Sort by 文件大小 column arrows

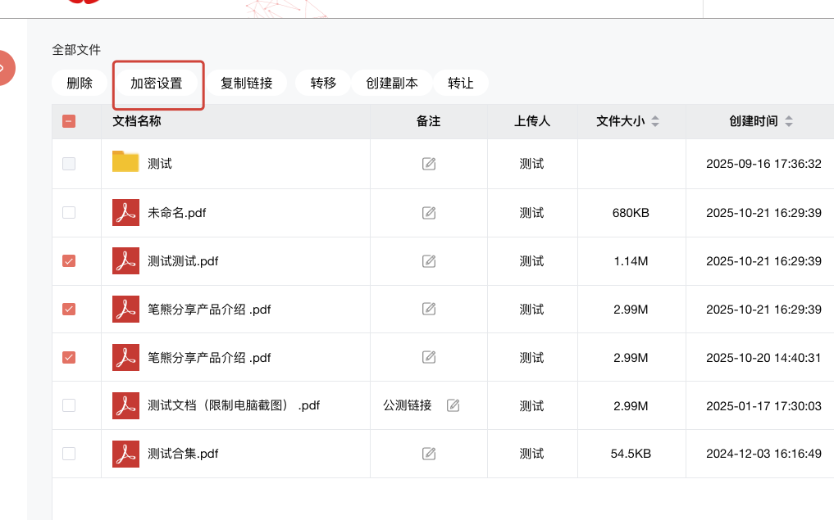(654, 121)
